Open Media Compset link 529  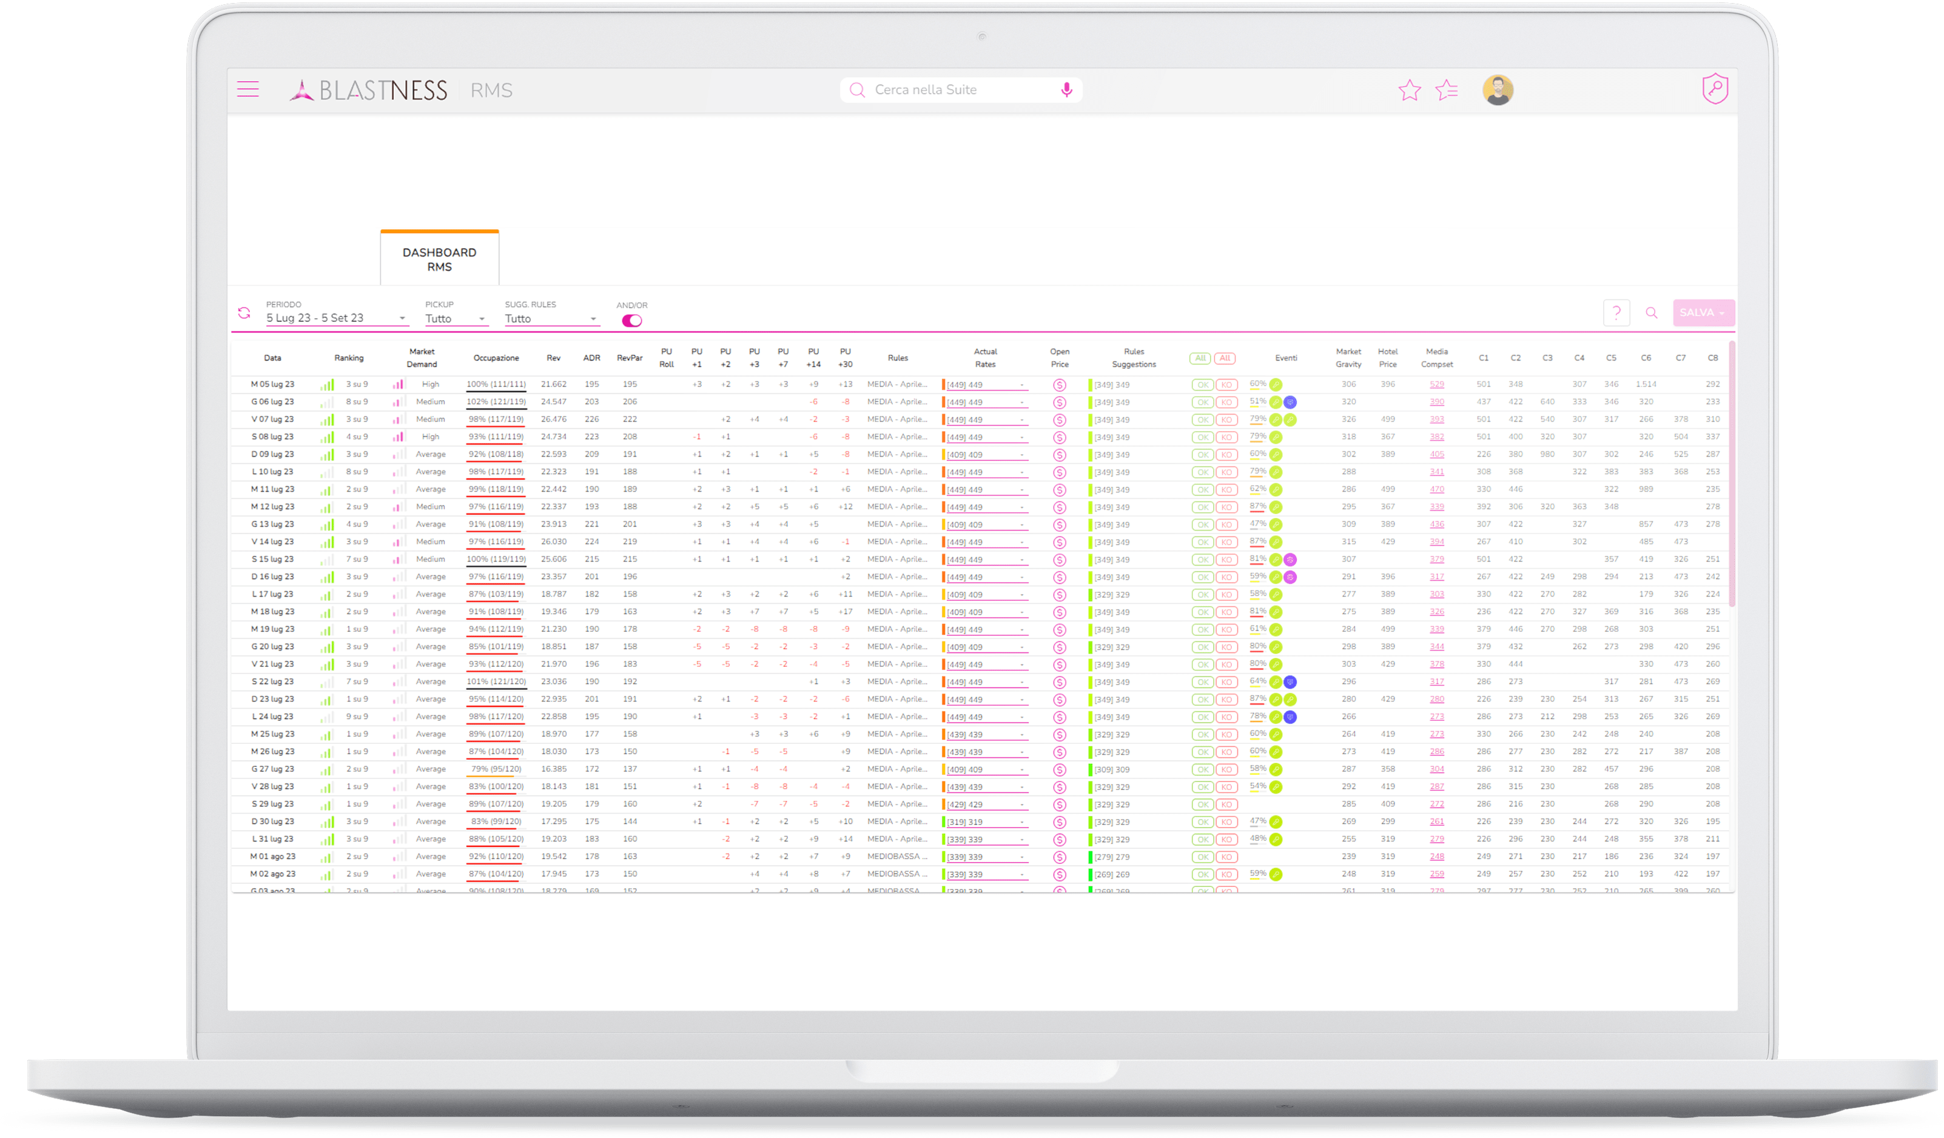(x=1436, y=384)
